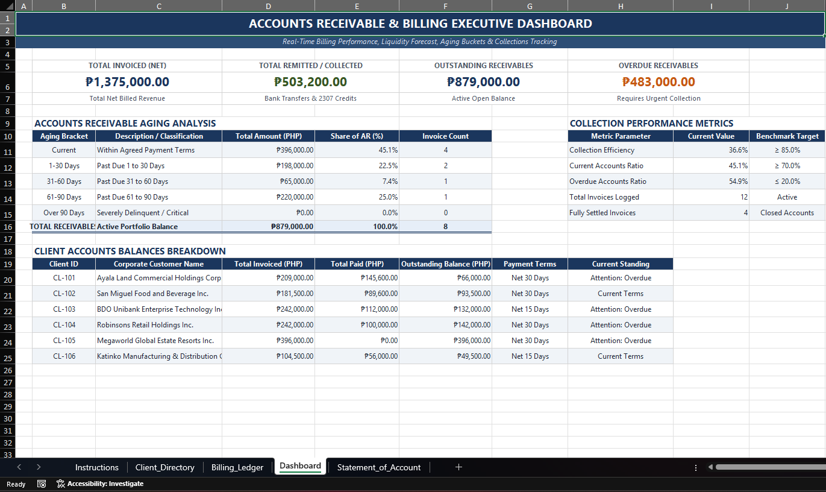Click benchmark target '≥ 85.0%' cell

(787, 150)
